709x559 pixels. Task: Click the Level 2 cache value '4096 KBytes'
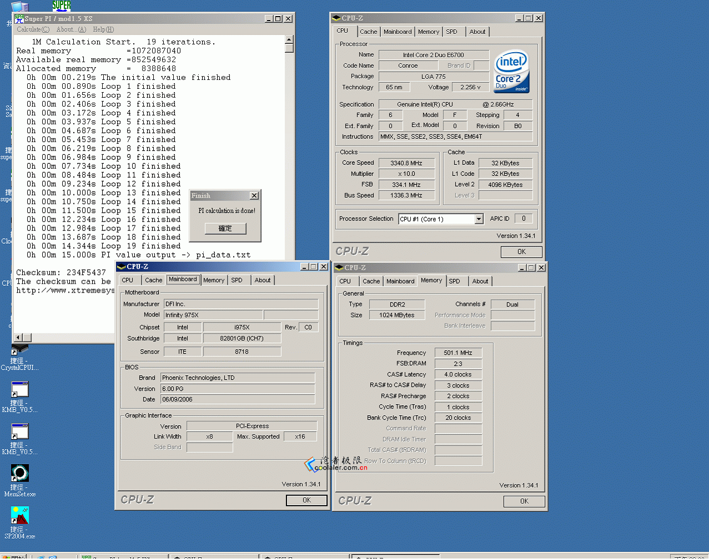pos(505,185)
